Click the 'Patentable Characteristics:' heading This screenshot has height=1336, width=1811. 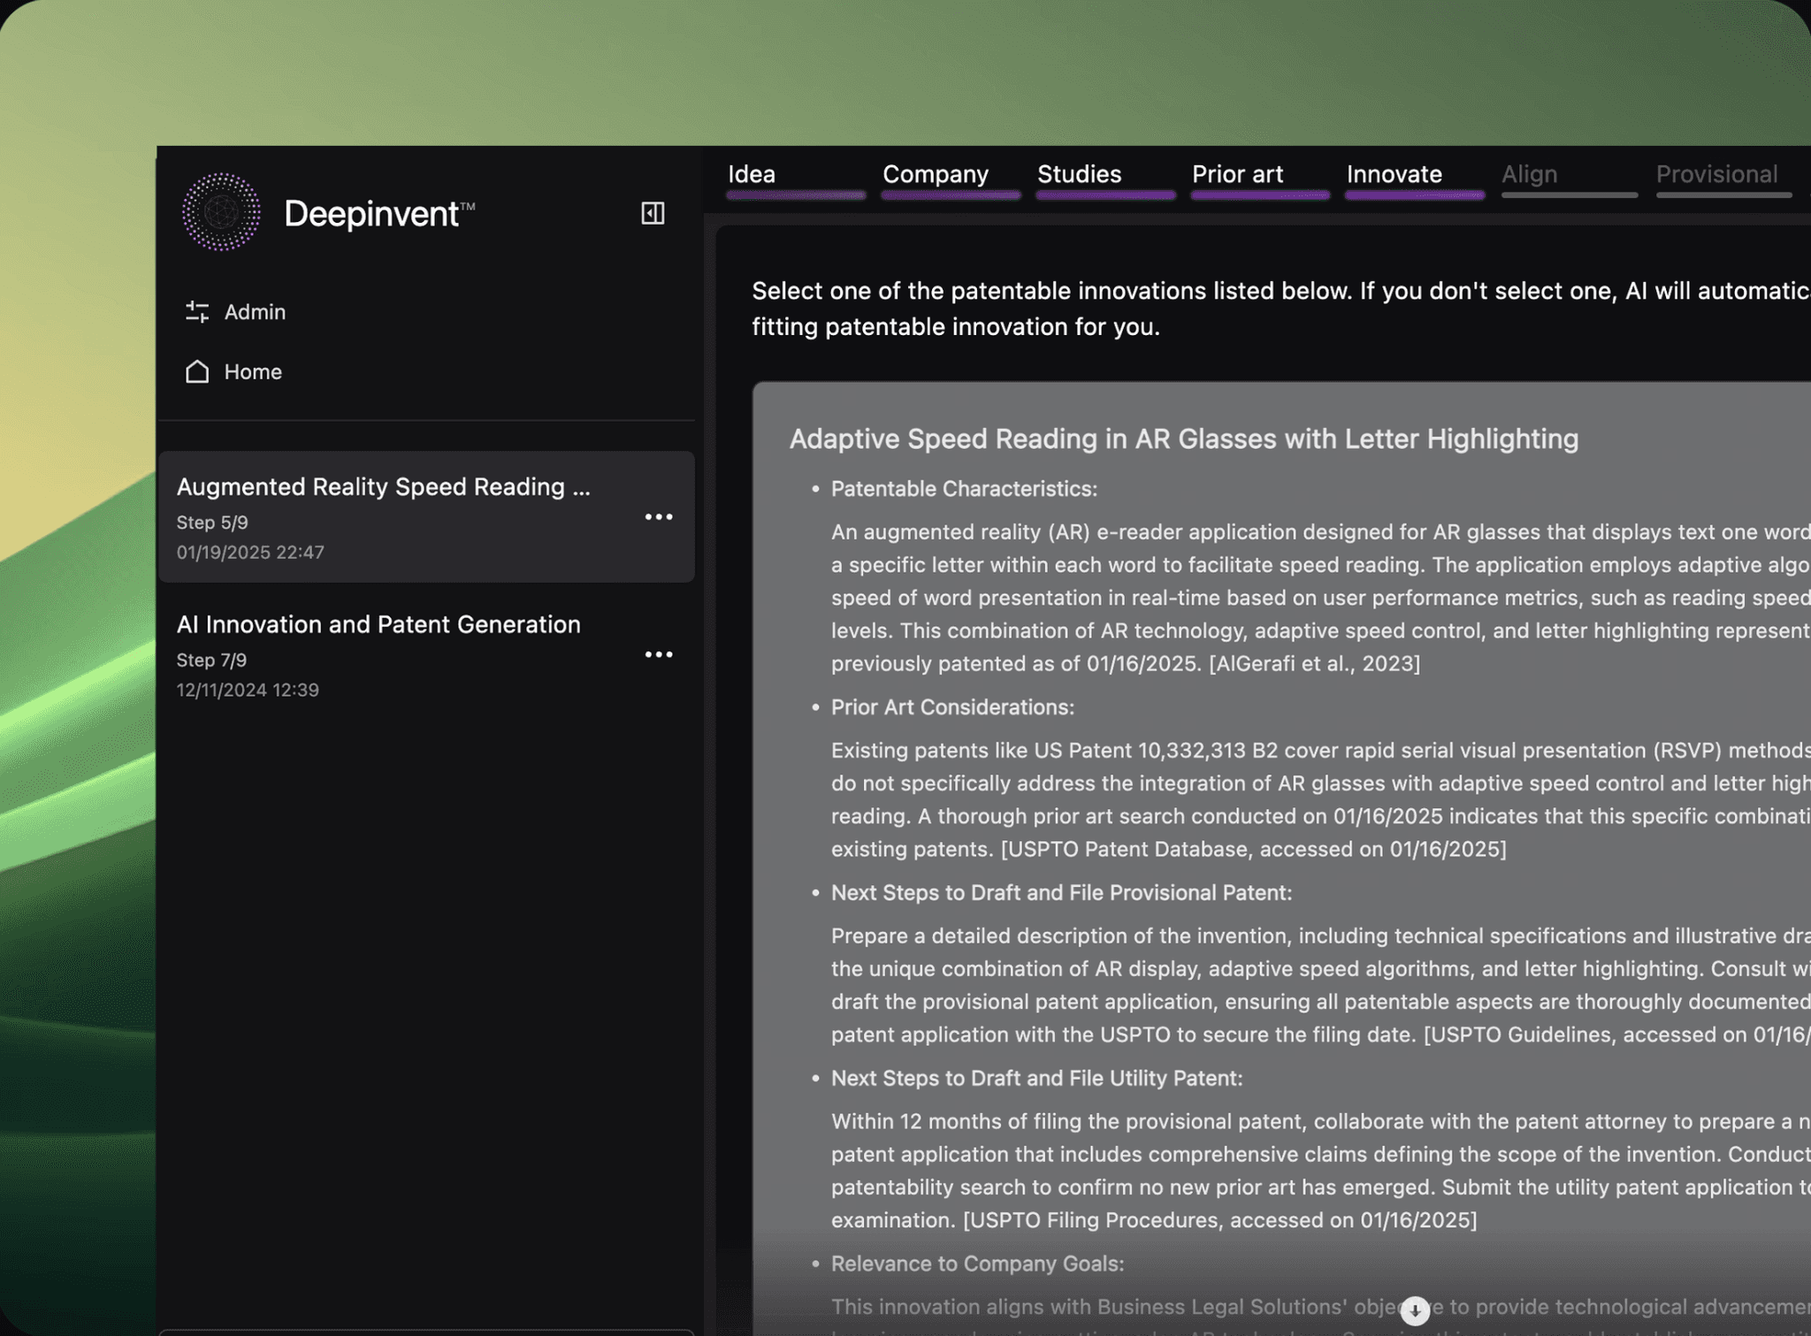point(964,489)
